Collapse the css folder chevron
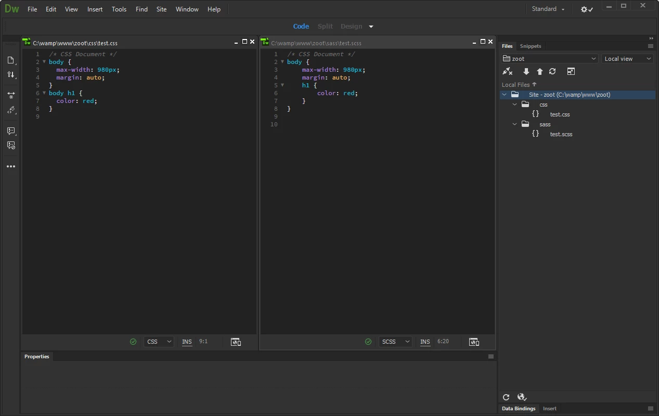 (515, 105)
